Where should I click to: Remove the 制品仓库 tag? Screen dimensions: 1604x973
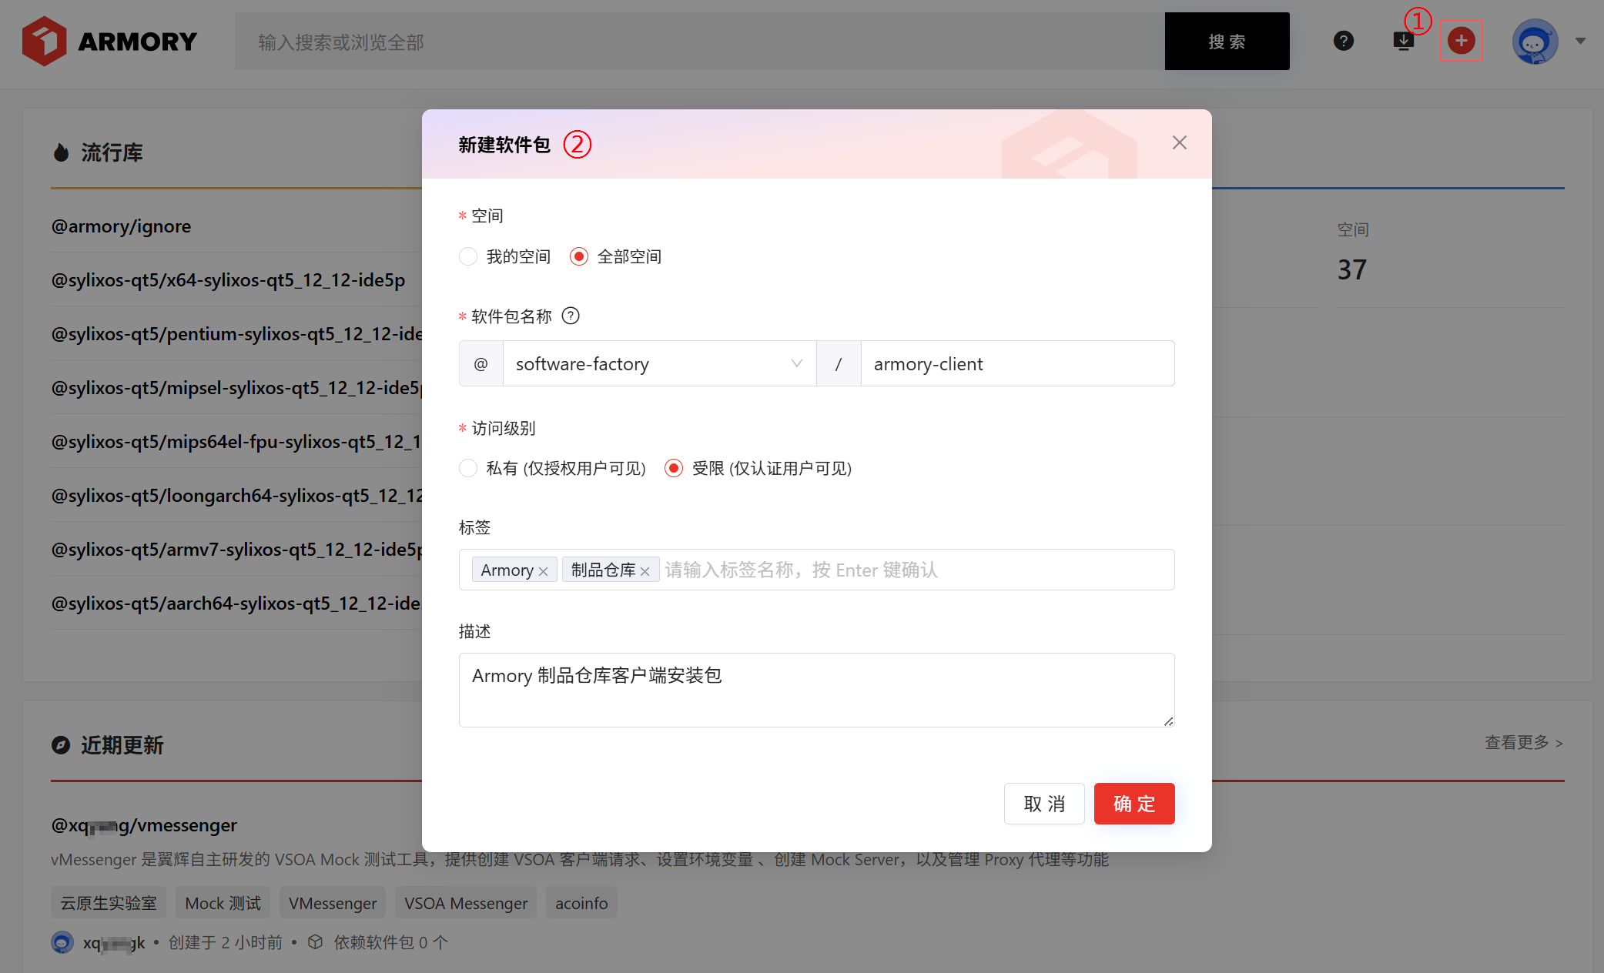(x=645, y=571)
